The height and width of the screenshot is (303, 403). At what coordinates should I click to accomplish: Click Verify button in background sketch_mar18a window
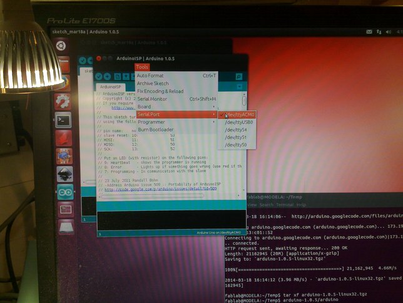pos(83,61)
